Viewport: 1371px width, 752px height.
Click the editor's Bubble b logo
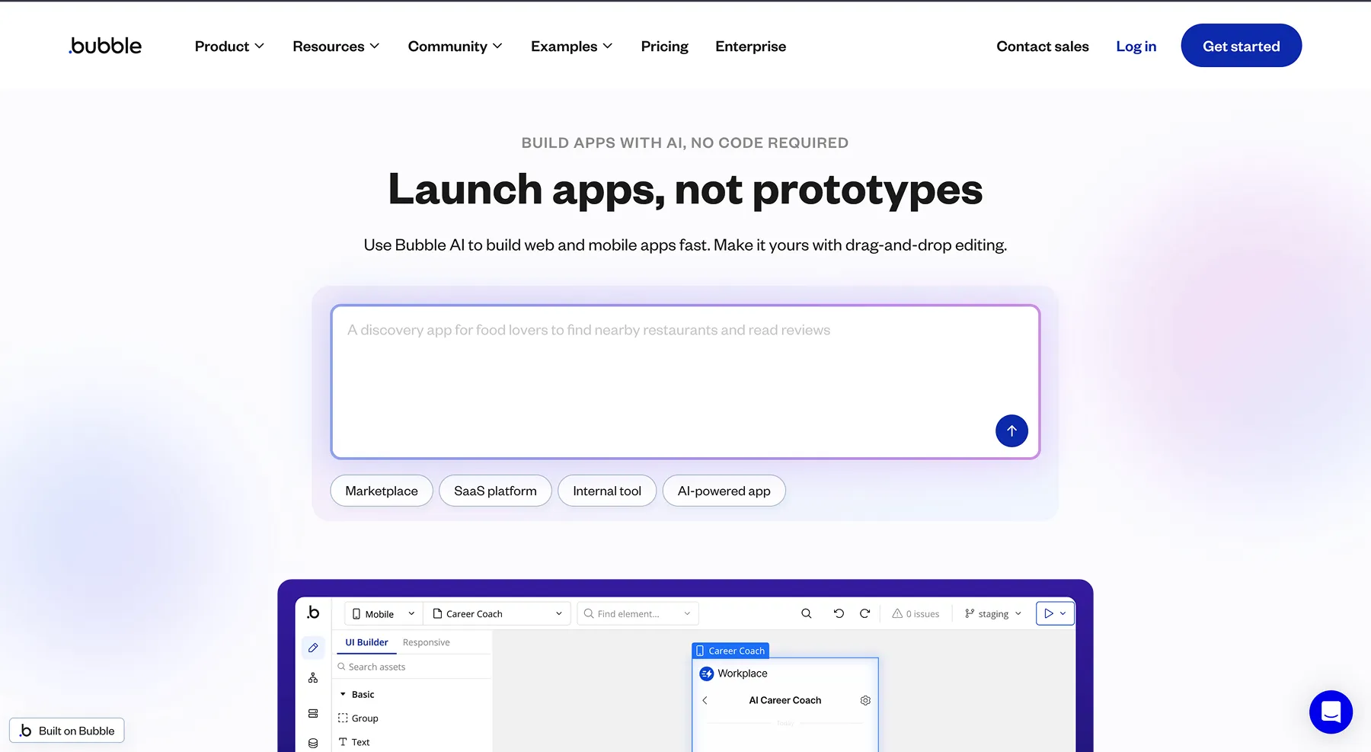tap(313, 613)
